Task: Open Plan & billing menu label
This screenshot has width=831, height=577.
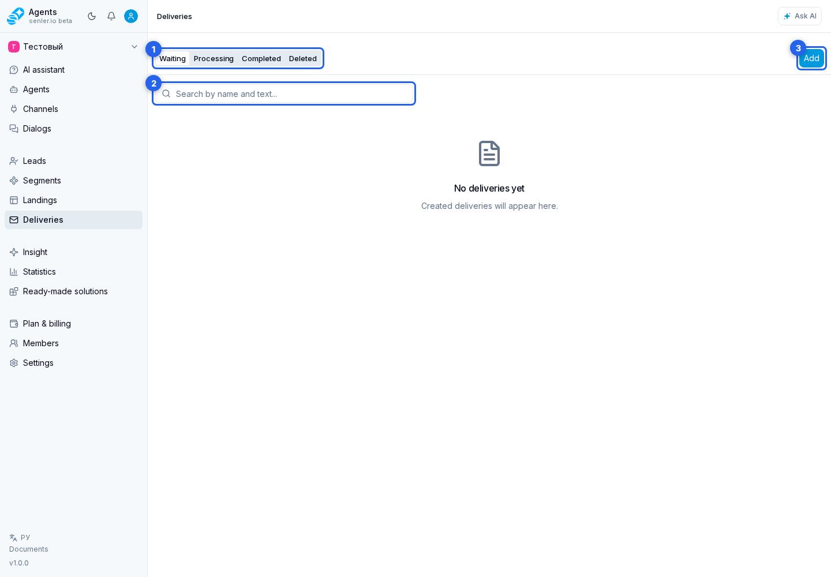Action: tap(47, 324)
